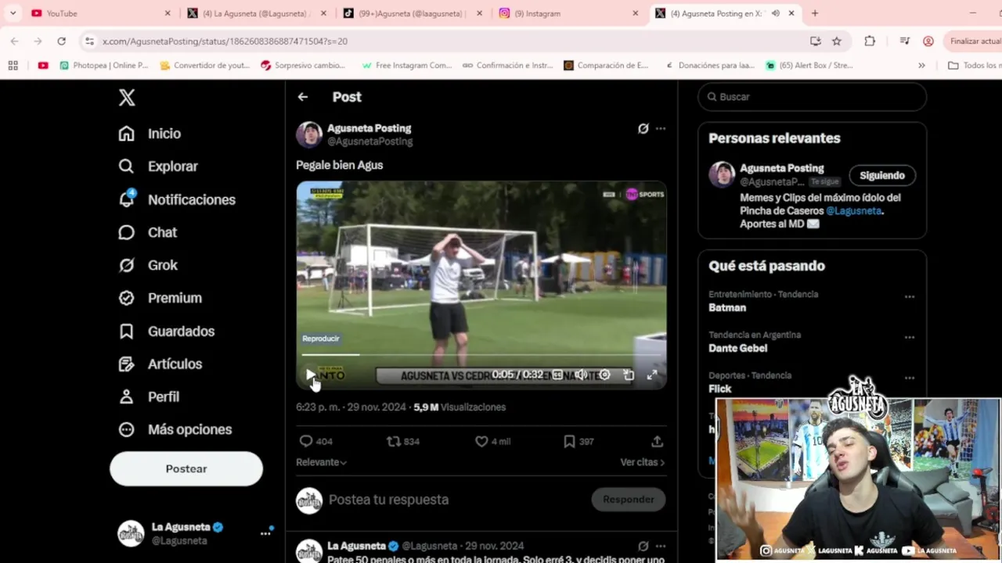Open video settings gear icon
This screenshot has height=563, width=1002.
[604, 375]
